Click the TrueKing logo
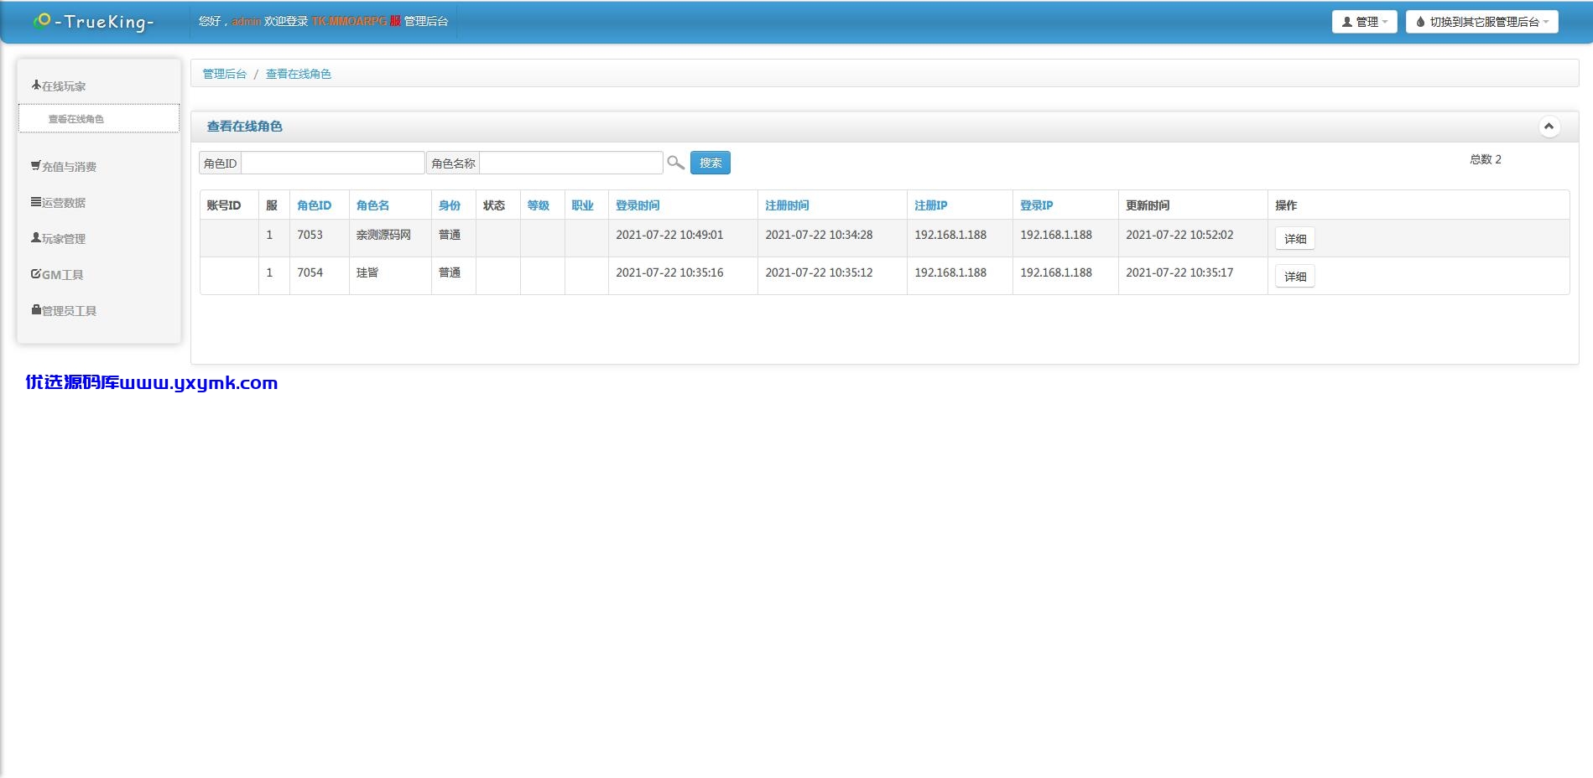Screen dimensions: 1593x778 coord(93,22)
